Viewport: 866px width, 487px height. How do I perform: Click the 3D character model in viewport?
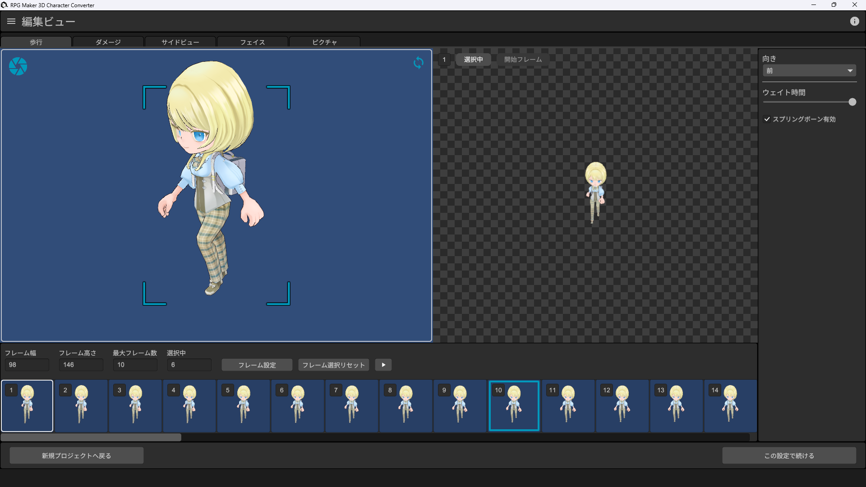coord(210,178)
